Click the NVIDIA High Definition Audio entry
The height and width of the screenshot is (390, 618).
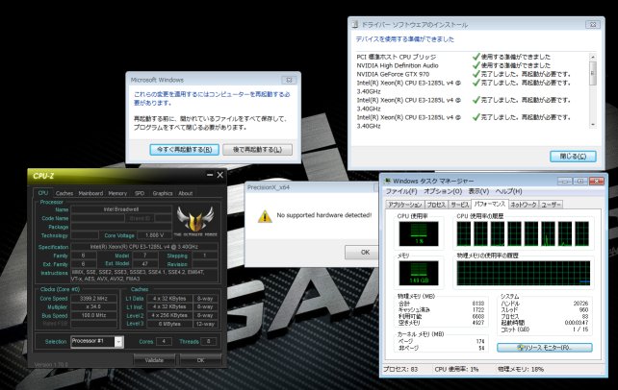click(x=398, y=65)
